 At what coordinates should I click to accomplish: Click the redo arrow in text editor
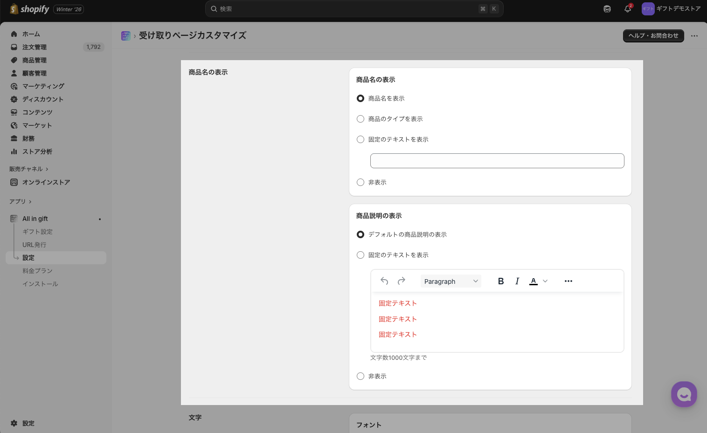pos(401,281)
